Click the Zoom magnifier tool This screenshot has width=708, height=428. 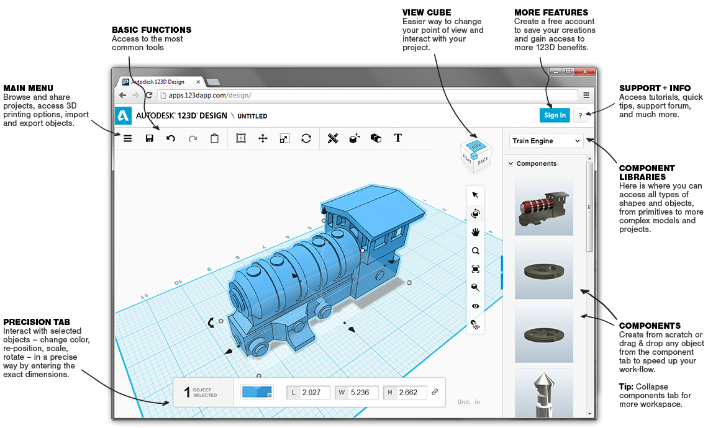(476, 251)
